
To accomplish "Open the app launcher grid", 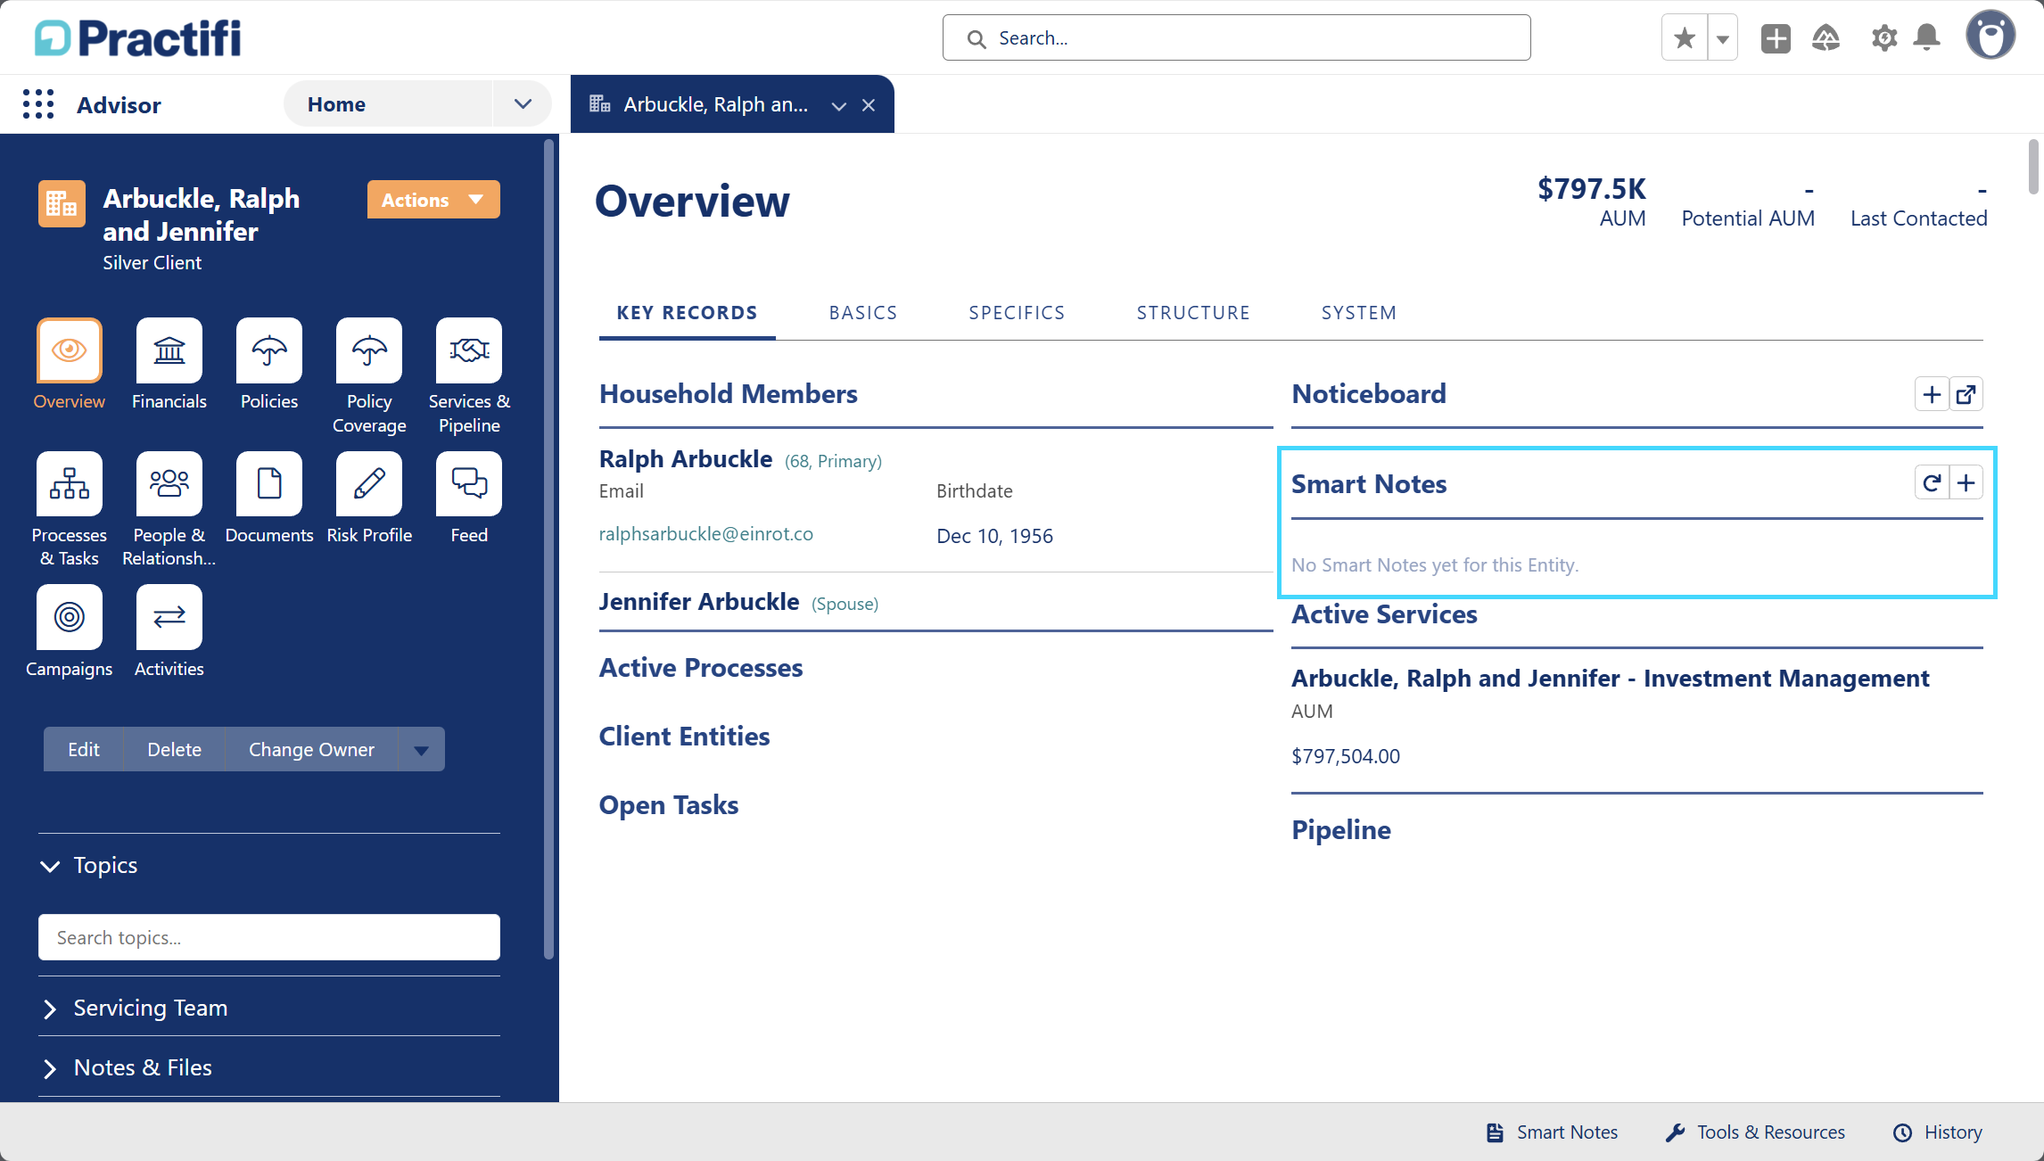I will pyautogui.click(x=38, y=104).
